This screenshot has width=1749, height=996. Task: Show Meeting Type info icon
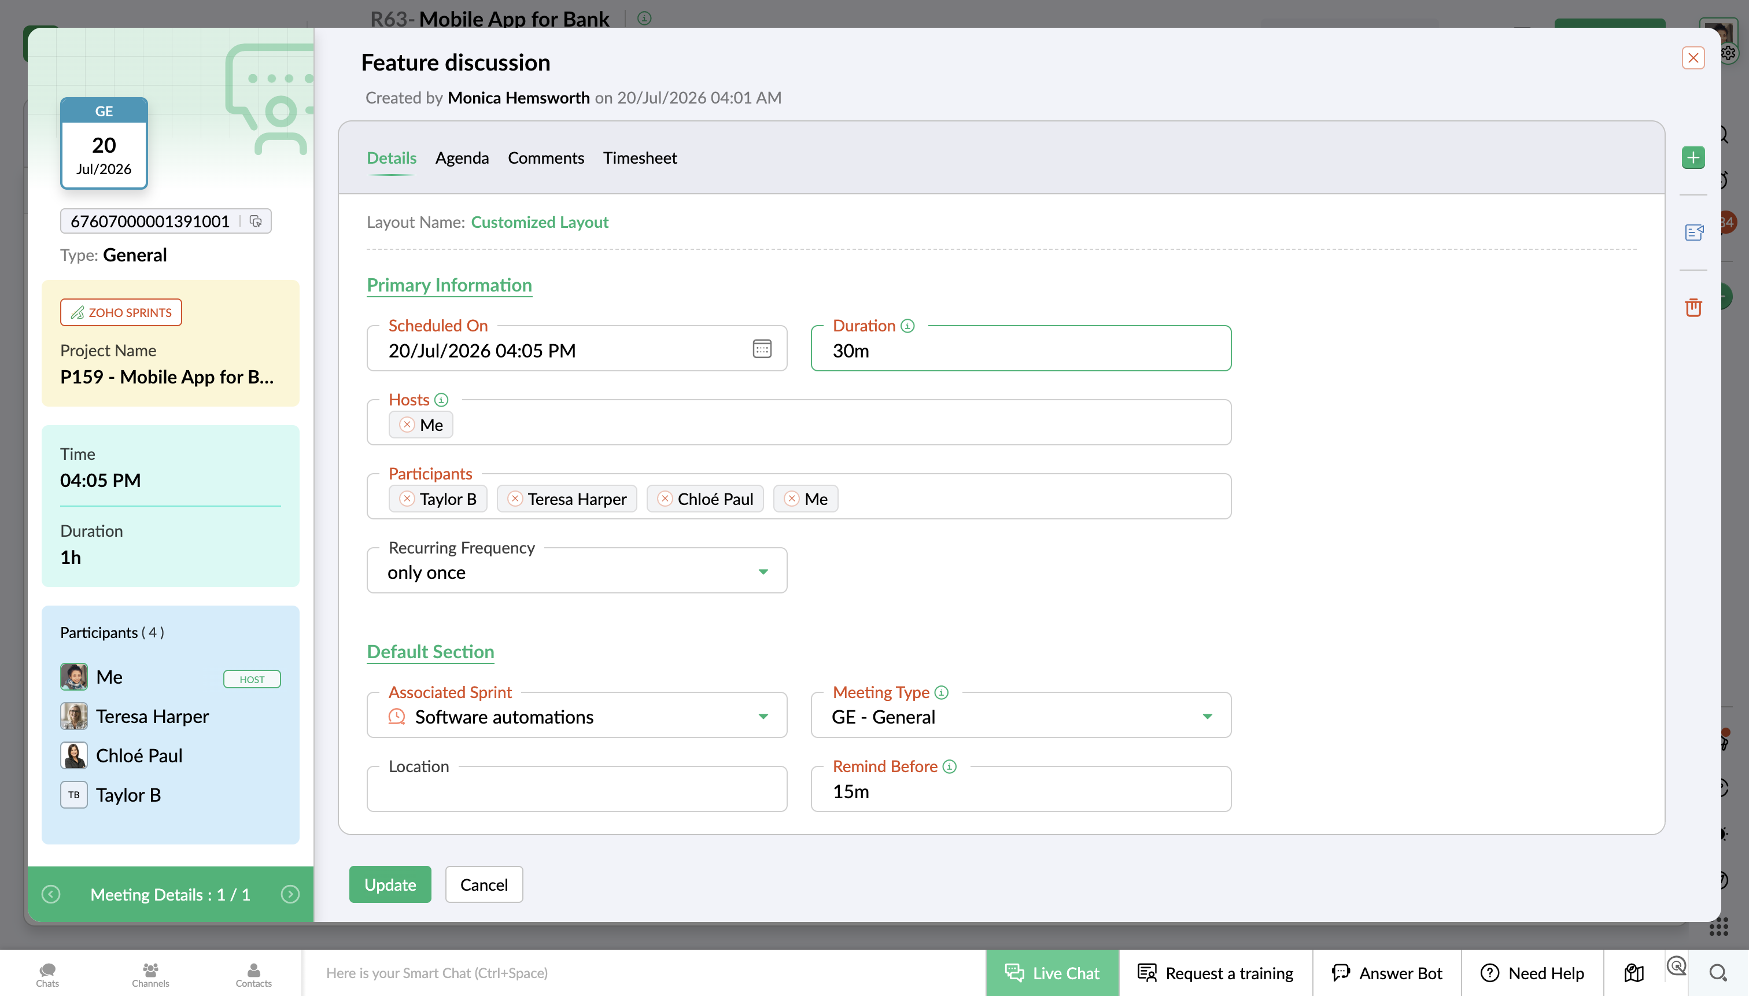tap(941, 692)
